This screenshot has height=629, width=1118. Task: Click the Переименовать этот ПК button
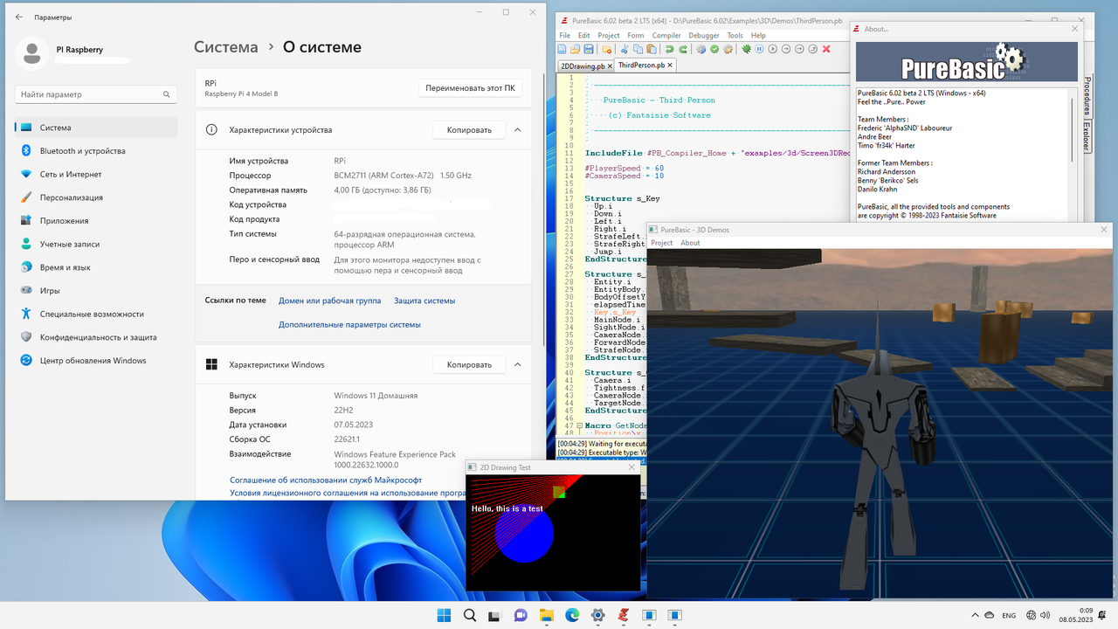pyautogui.click(x=470, y=88)
